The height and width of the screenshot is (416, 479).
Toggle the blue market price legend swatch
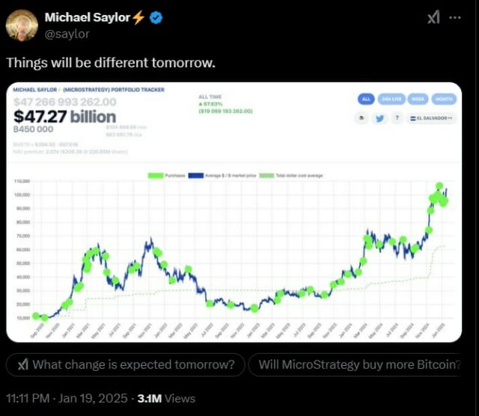(196, 176)
